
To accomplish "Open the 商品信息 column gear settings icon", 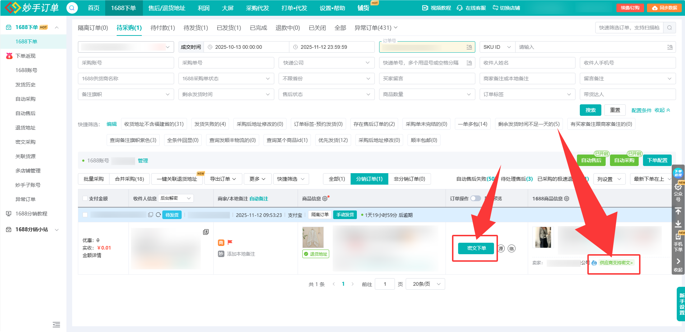I will (325, 198).
